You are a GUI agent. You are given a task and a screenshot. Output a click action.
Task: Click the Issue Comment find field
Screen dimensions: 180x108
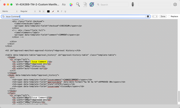[76, 16]
